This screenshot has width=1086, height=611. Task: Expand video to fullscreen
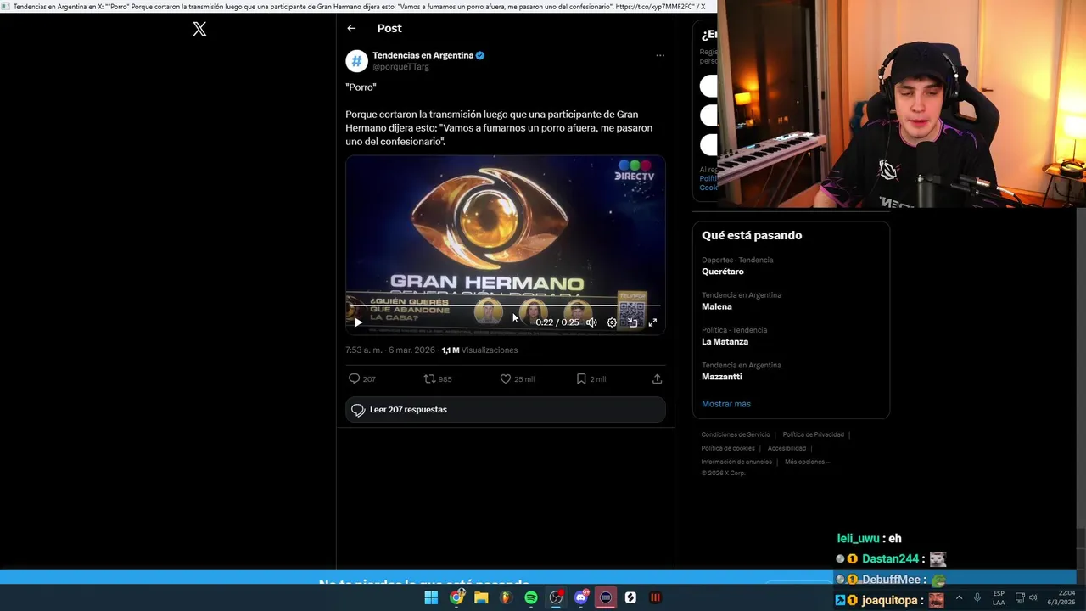652,322
